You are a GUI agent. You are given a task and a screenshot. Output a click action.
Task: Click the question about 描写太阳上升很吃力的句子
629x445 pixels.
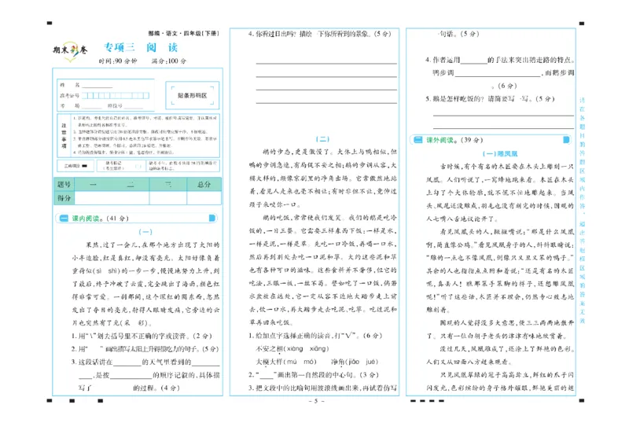click(145, 349)
